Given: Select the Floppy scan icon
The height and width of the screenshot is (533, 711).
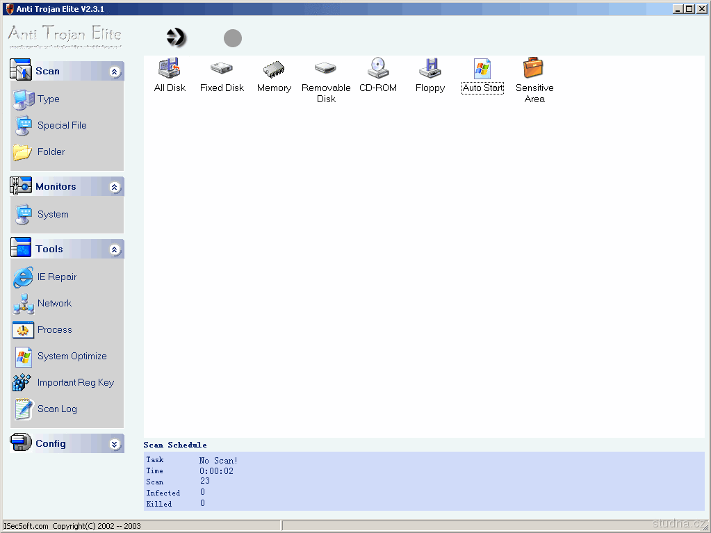Looking at the screenshot, I should (x=430, y=68).
